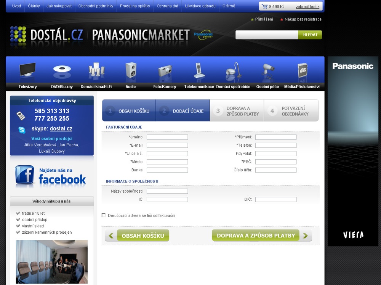This screenshot has height=285, width=381.
Task: Open the Obchodní podmínky menu item
Action: tap(96, 6)
